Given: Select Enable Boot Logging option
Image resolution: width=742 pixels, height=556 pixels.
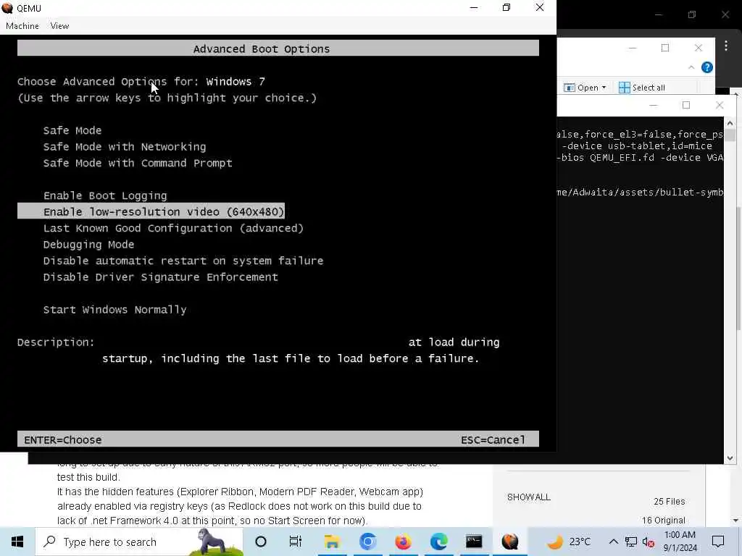Looking at the screenshot, I should click(x=105, y=195).
